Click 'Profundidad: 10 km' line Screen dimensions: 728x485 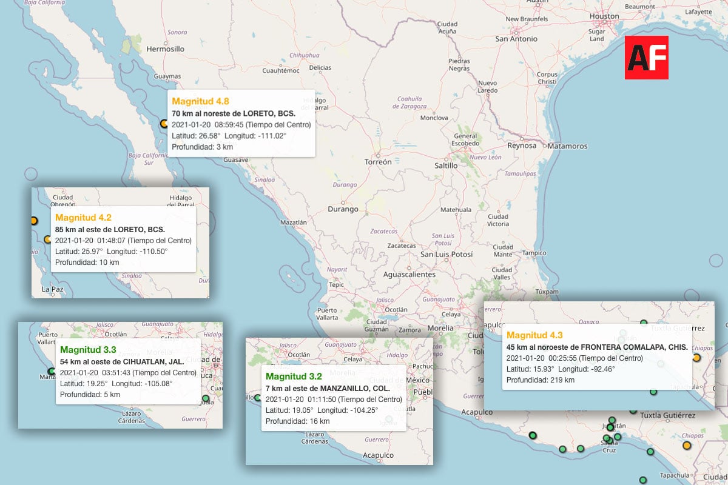[87, 263]
